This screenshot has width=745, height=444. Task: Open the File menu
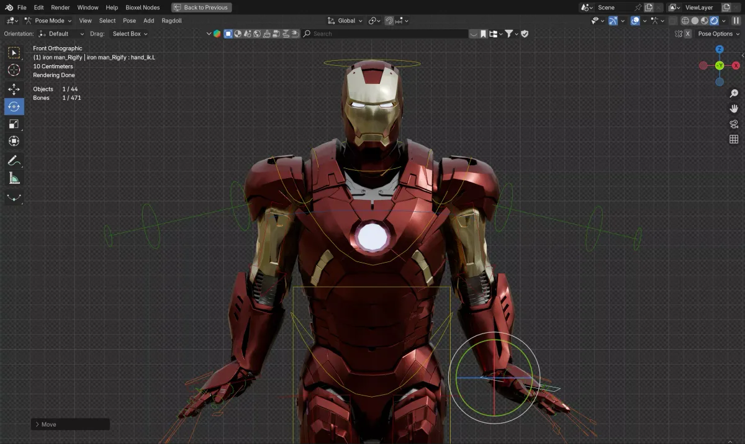pyautogui.click(x=22, y=7)
